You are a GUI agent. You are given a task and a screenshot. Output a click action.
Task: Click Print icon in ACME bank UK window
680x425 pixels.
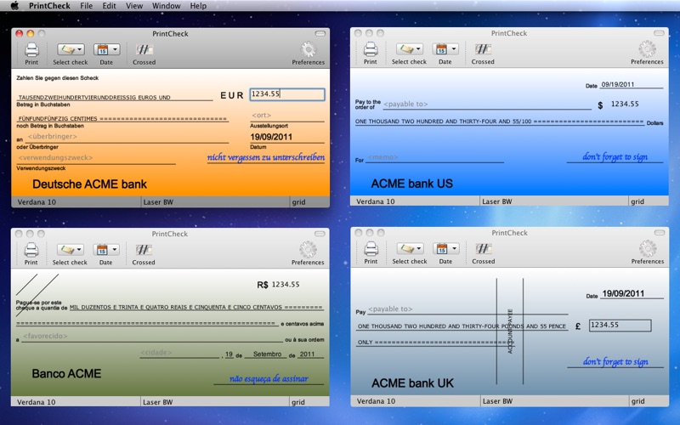coord(371,249)
